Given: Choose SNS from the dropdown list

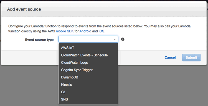Looking at the screenshot, I should pos(88,99).
